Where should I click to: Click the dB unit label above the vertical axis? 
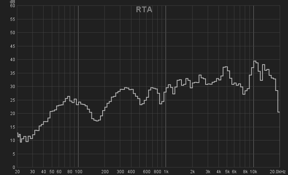(13, 2)
